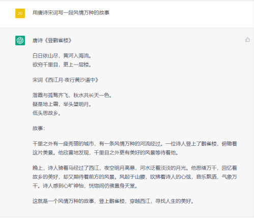
Task: Click the line "欲穷千里目，更上一层楼。"
Action: tap(62, 65)
